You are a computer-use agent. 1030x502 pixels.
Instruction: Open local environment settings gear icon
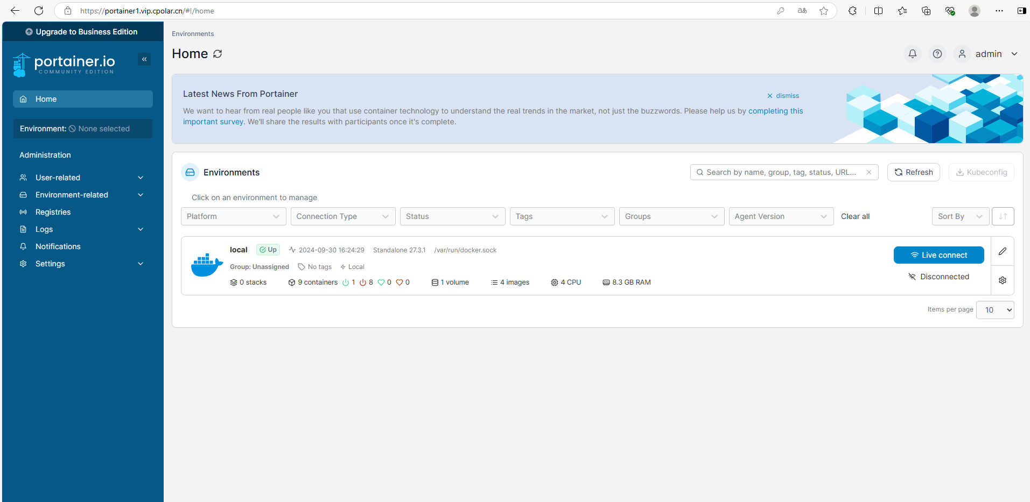pyautogui.click(x=1003, y=280)
